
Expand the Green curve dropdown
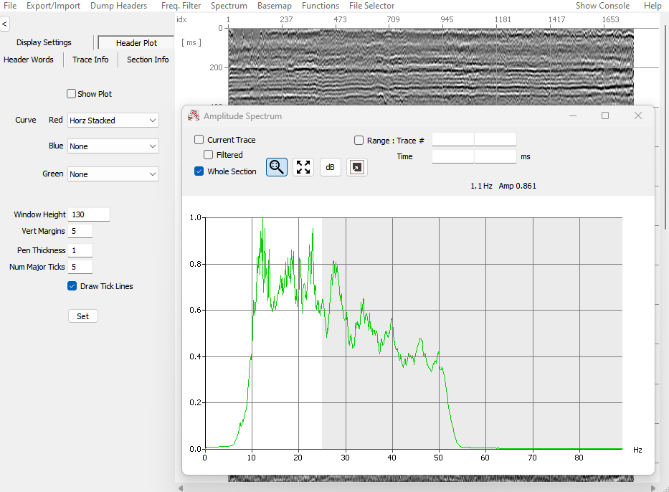(x=113, y=174)
